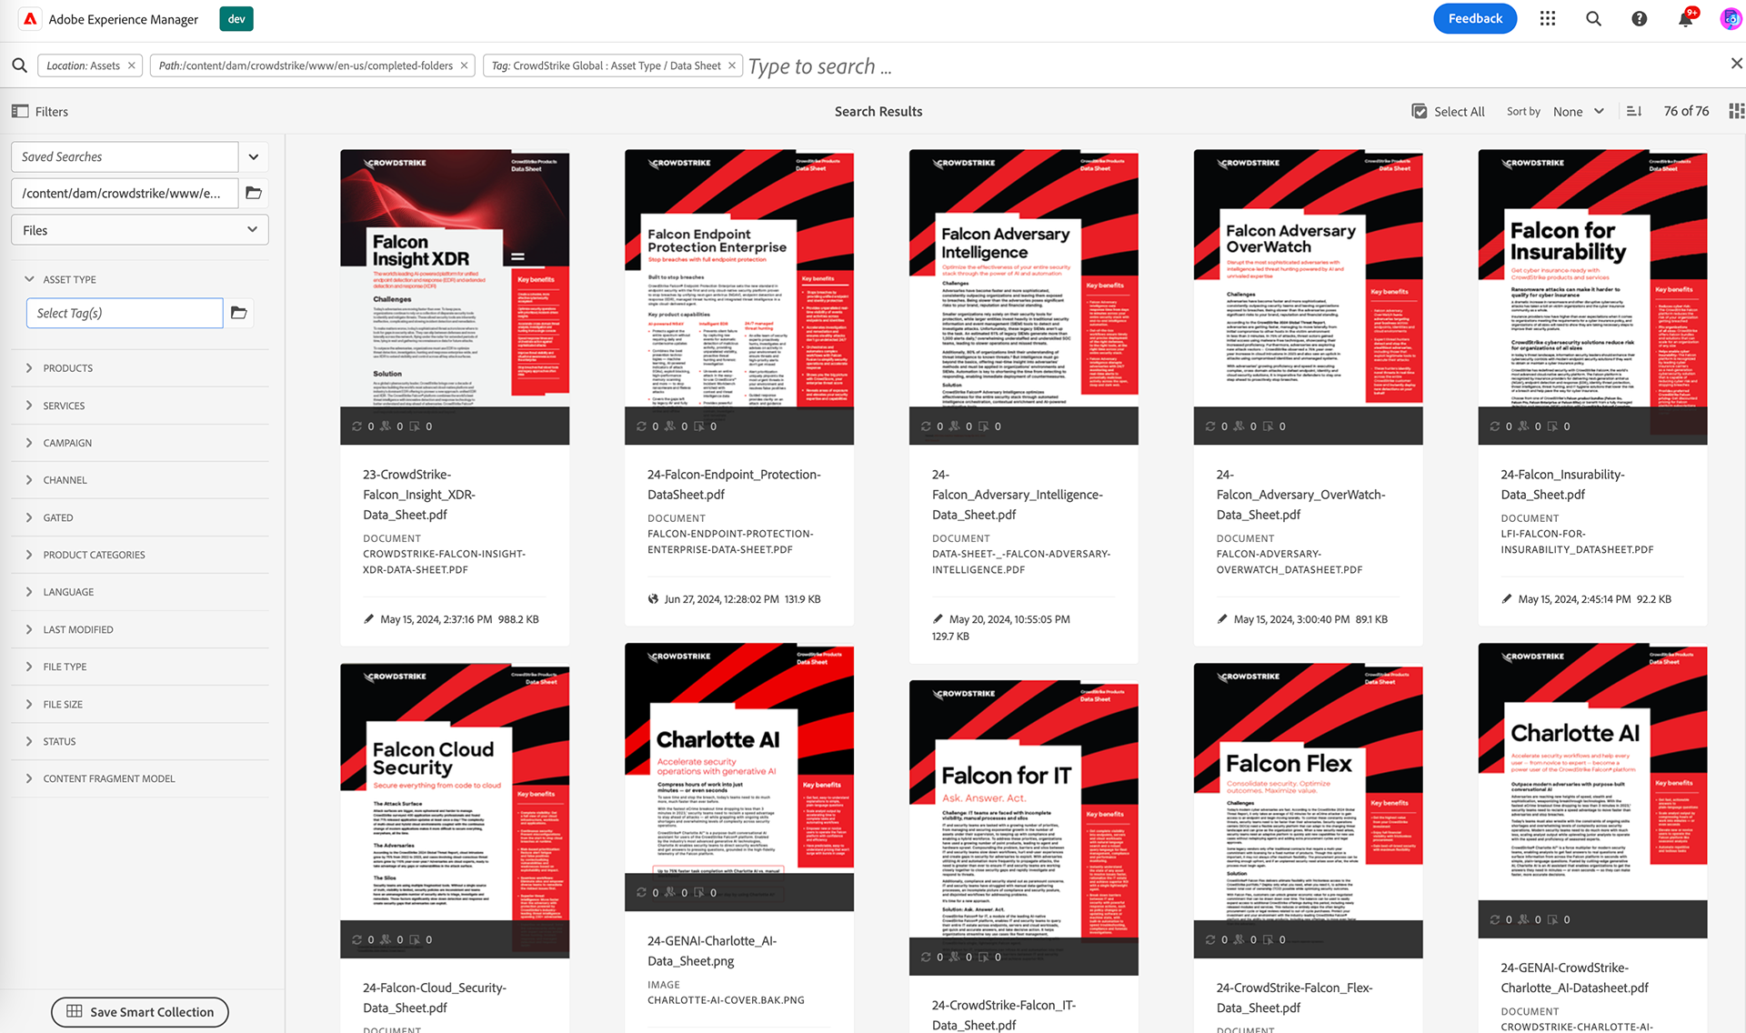1746x1033 pixels.
Task: Click the Save Smart Collection grid icon
Action: (75, 1011)
